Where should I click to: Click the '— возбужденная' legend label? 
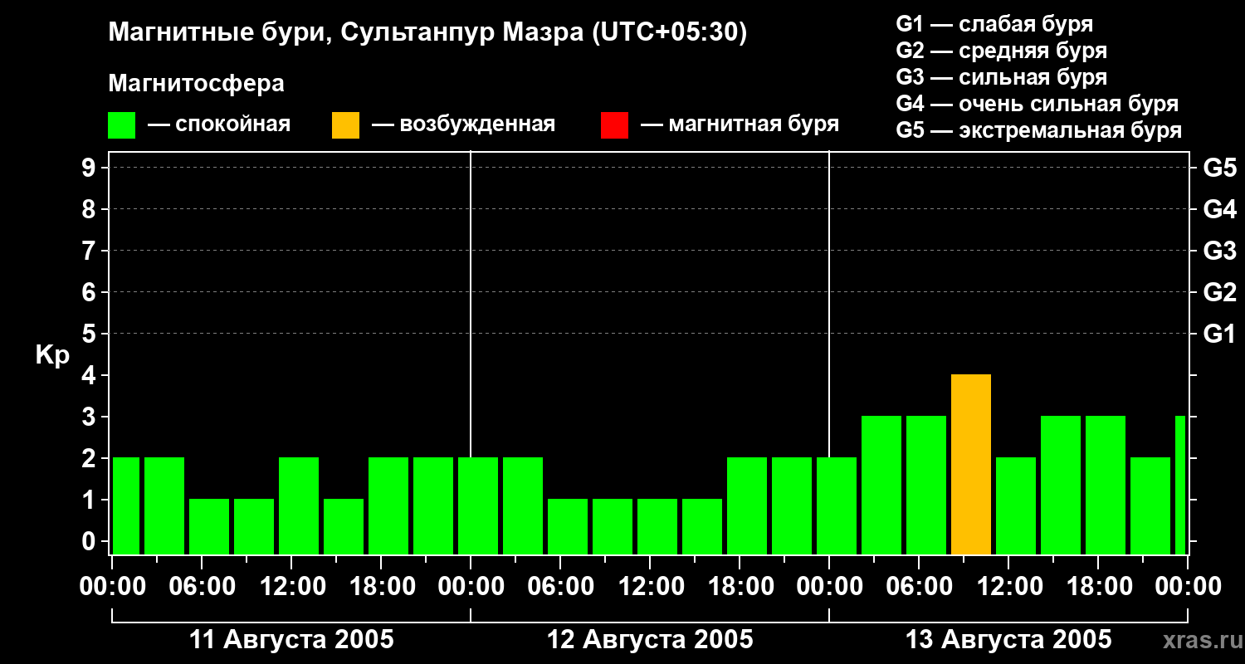(463, 124)
